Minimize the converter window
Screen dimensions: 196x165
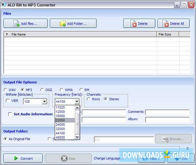(177, 5)
